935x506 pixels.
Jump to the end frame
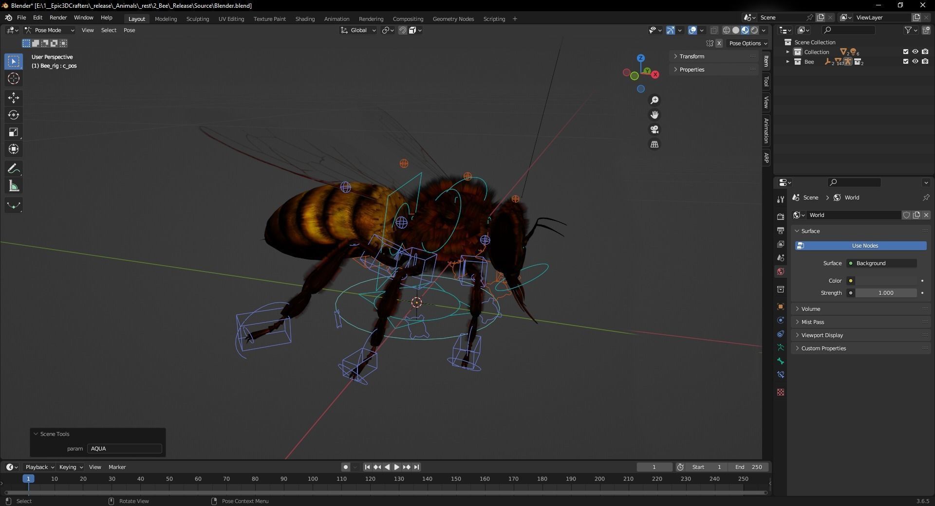tap(416, 467)
